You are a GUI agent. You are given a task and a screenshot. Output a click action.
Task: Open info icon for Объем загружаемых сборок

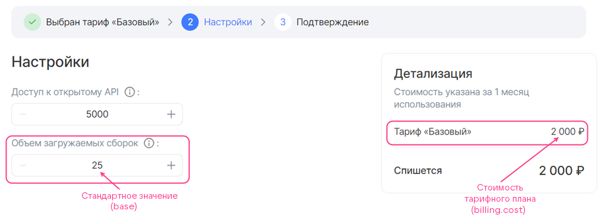(149, 143)
